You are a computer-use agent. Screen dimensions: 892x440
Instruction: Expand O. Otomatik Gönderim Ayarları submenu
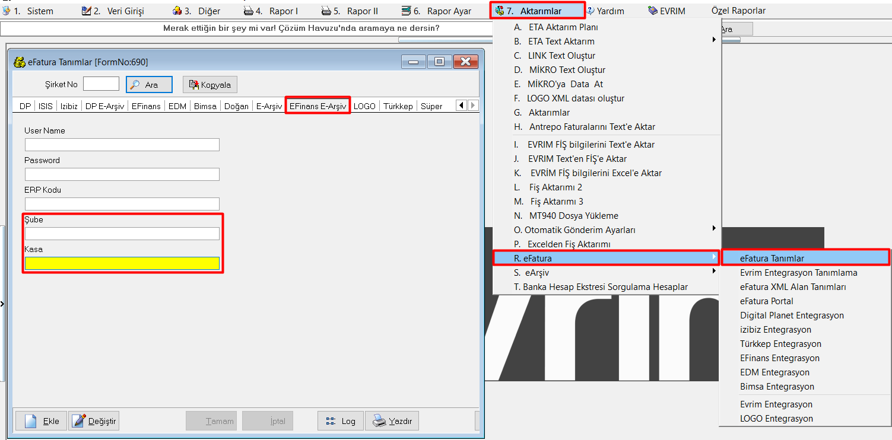tap(607, 230)
